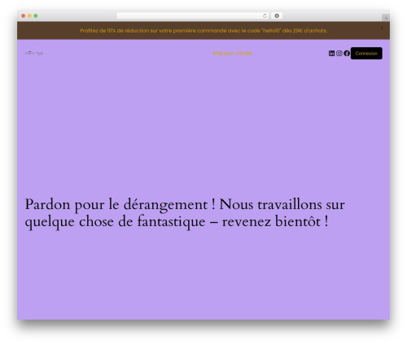
Task: Open the Facebook social icon
Action: tap(347, 53)
